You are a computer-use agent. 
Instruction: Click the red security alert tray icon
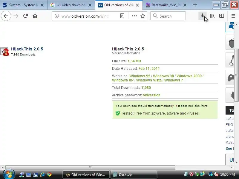pos(191,174)
